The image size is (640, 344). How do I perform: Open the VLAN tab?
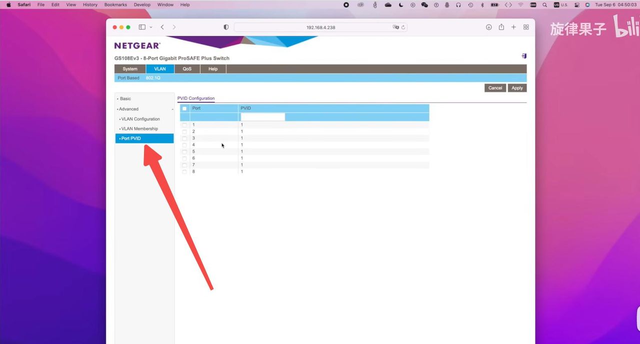(160, 69)
